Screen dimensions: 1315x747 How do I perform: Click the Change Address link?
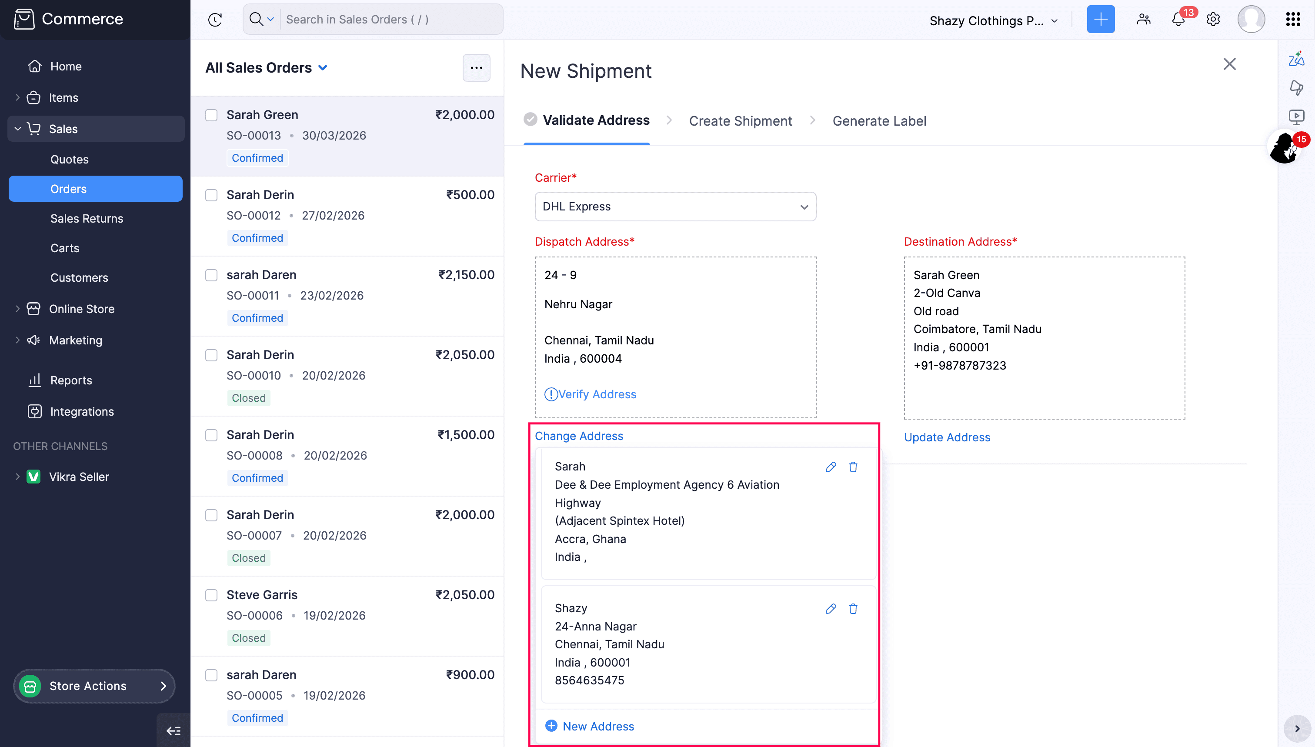579,436
